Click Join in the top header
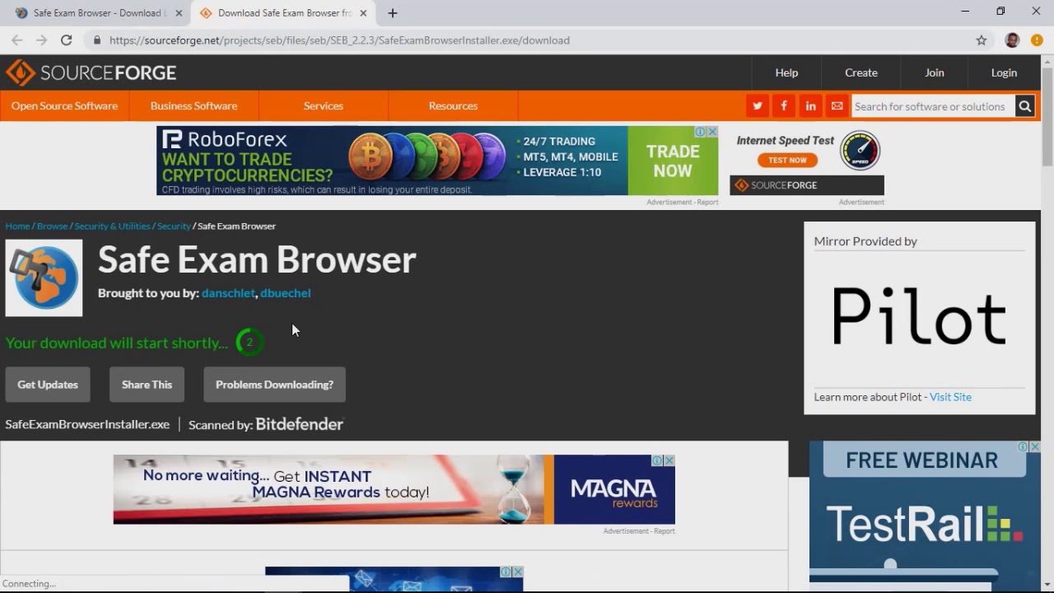 coord(935,72)
